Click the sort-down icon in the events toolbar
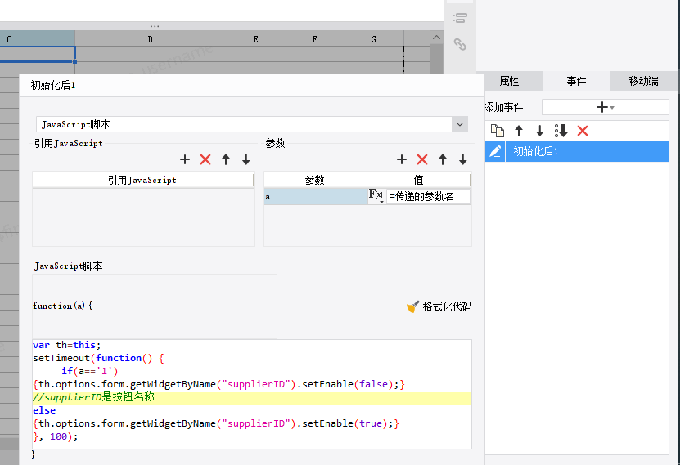Image resolution: width=680 pixels, height=465 pixels. click(561, 131)
